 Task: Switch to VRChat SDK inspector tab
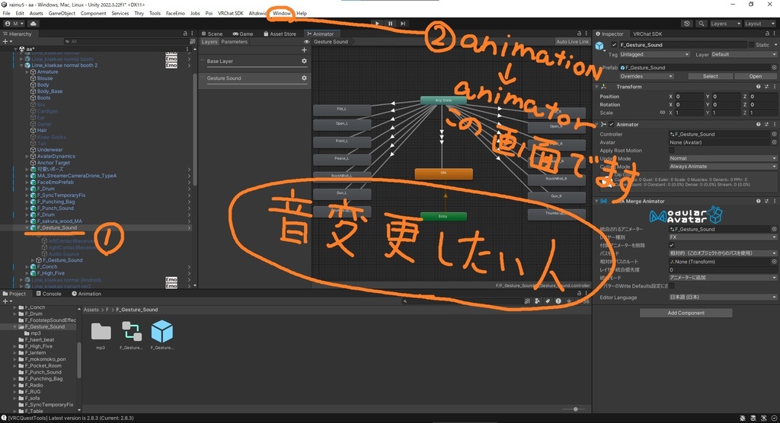[x=647, y=33]
